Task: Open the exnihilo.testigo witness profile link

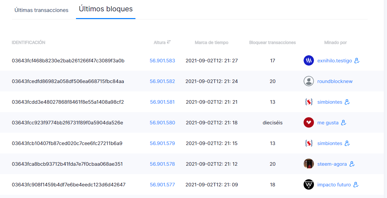Action: click(334, 61)
